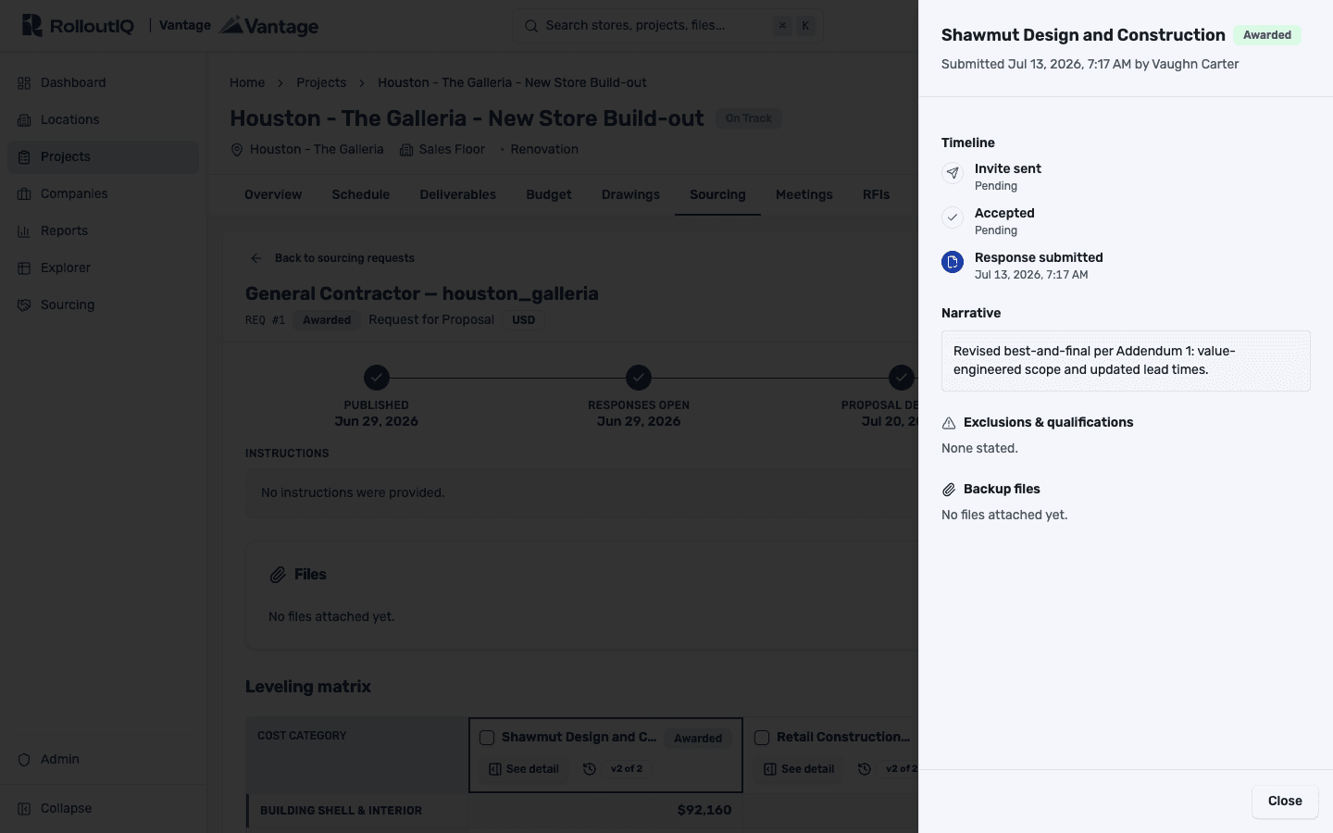Click the Projects breadcrumb link
Viewport: 1333px width, 833px height.
[321, 82]
